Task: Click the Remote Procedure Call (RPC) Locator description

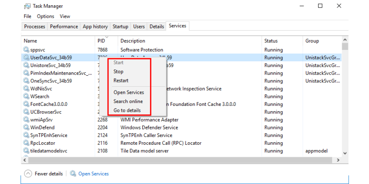Action: click(x=161, y=143)
